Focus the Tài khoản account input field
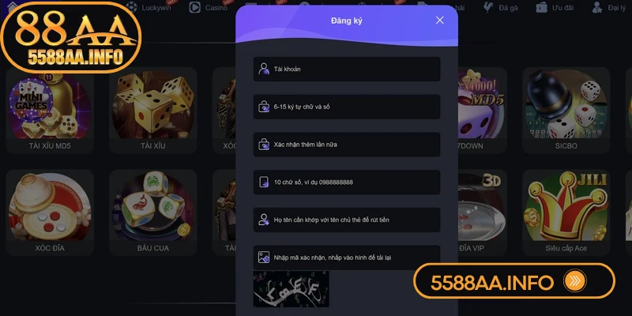Screen dimensions: 632x316 coord(347,69)
